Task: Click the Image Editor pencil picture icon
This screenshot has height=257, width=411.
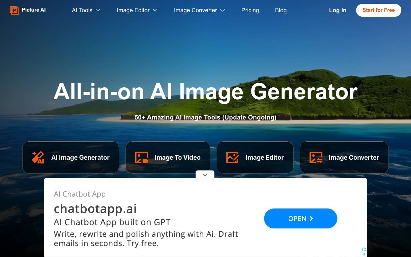Action: (232, 157)
